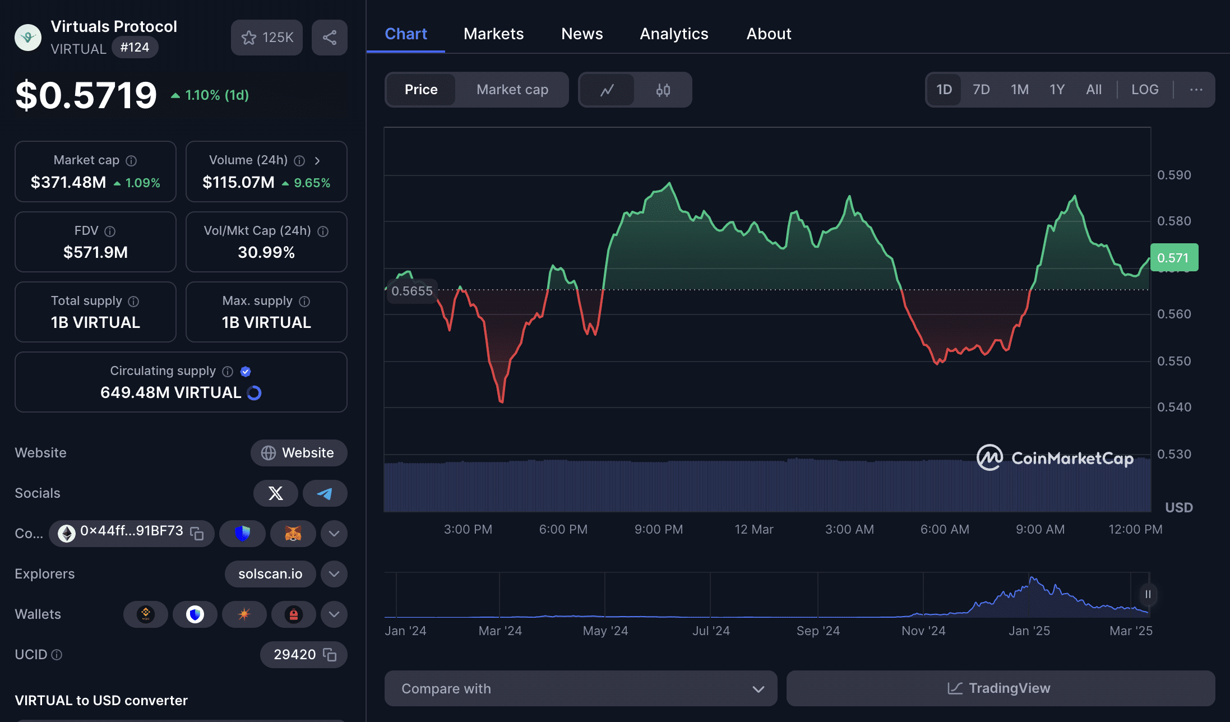Click the #124 rank badge
The height and width of the screenshot is (722, 1230).
tap(135, 47)
